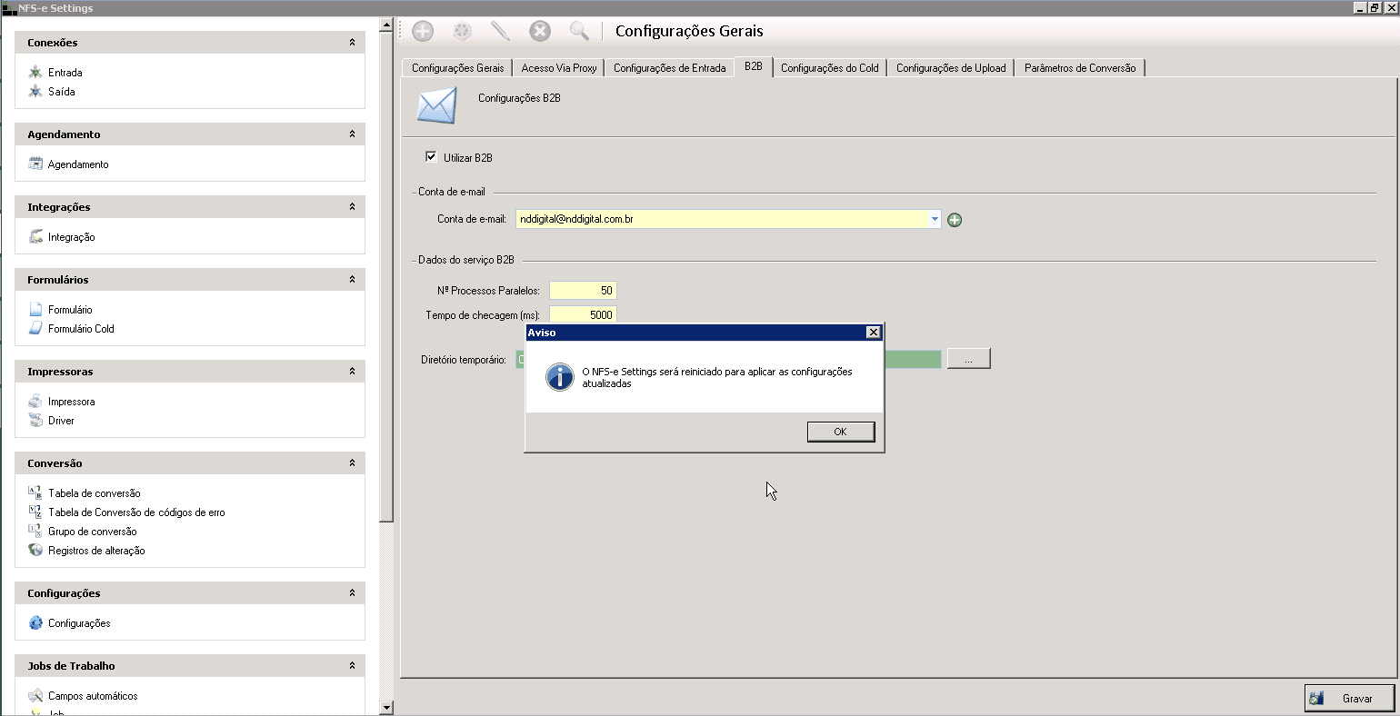Screen dimensions: 1400x716
Task: Switch to the Acesso Via Proxy tab
Action: click(x=559, y=68)
